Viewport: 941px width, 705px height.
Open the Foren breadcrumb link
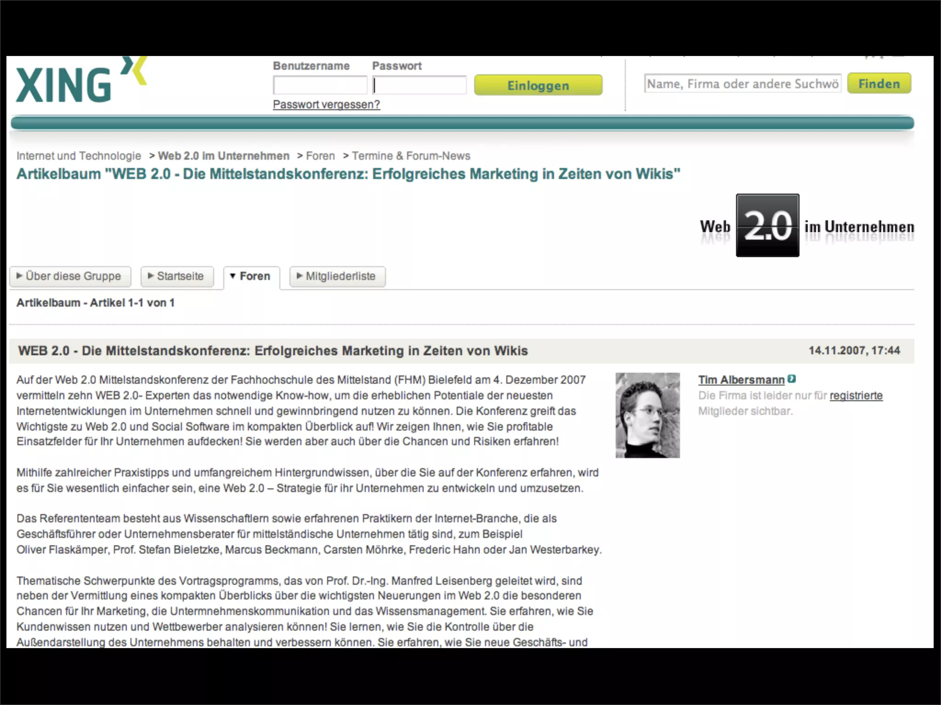point(320,156)
